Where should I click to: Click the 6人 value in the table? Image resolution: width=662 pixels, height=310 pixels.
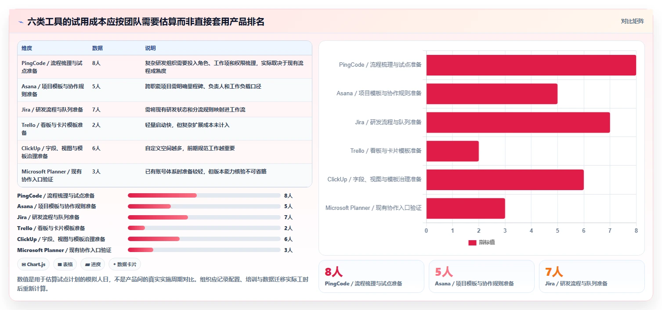pos(96,148)
